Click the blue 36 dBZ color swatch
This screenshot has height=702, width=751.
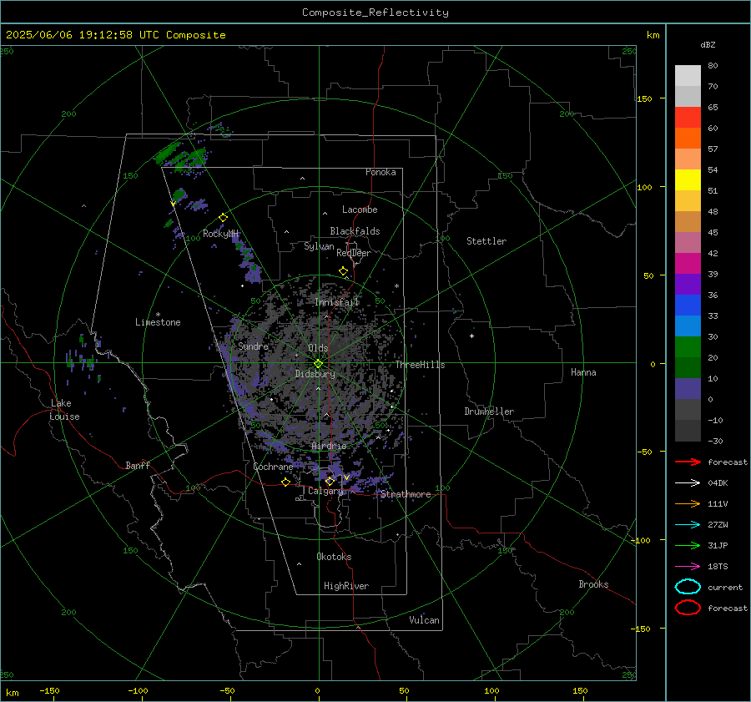click(x=688, y=305)
